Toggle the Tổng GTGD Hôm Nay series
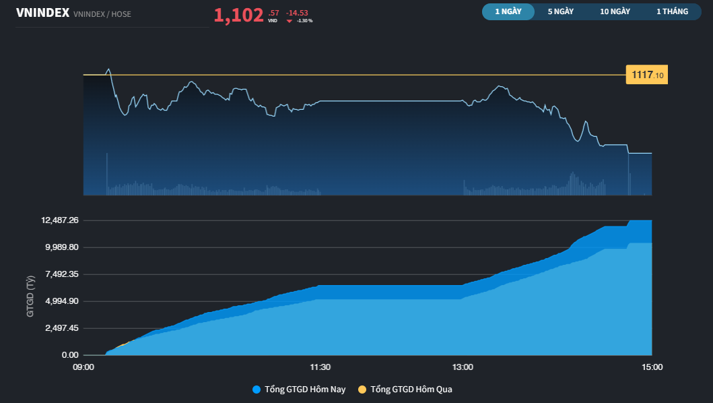Screen dimensions: 713x403 (x=305, y=389)
